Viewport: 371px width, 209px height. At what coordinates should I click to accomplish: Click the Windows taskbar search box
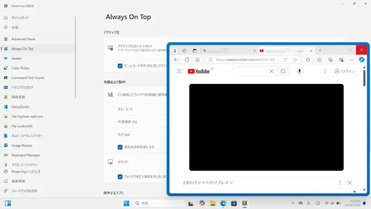coord(159,203)
